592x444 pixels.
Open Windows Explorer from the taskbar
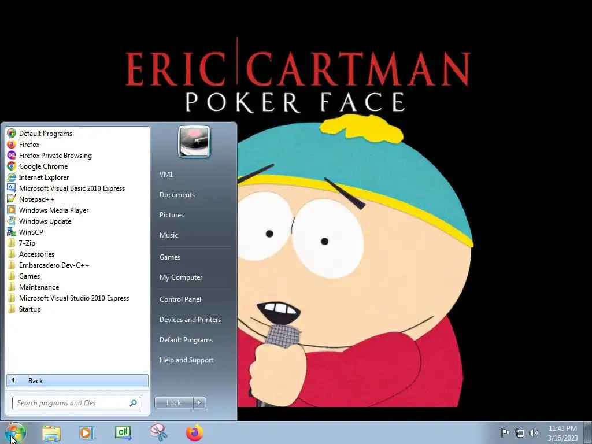pos(51,433)
